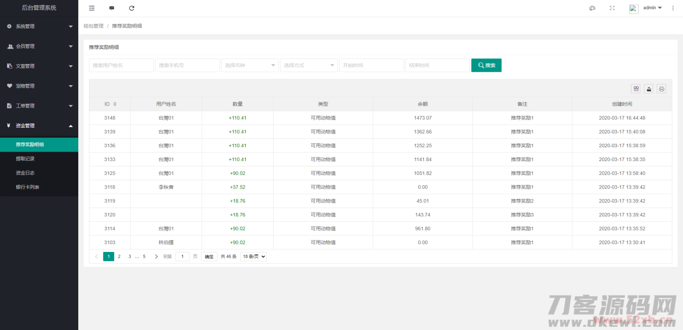Click the export table icon
Screen dimensions: 683x330
coord(649,89)
